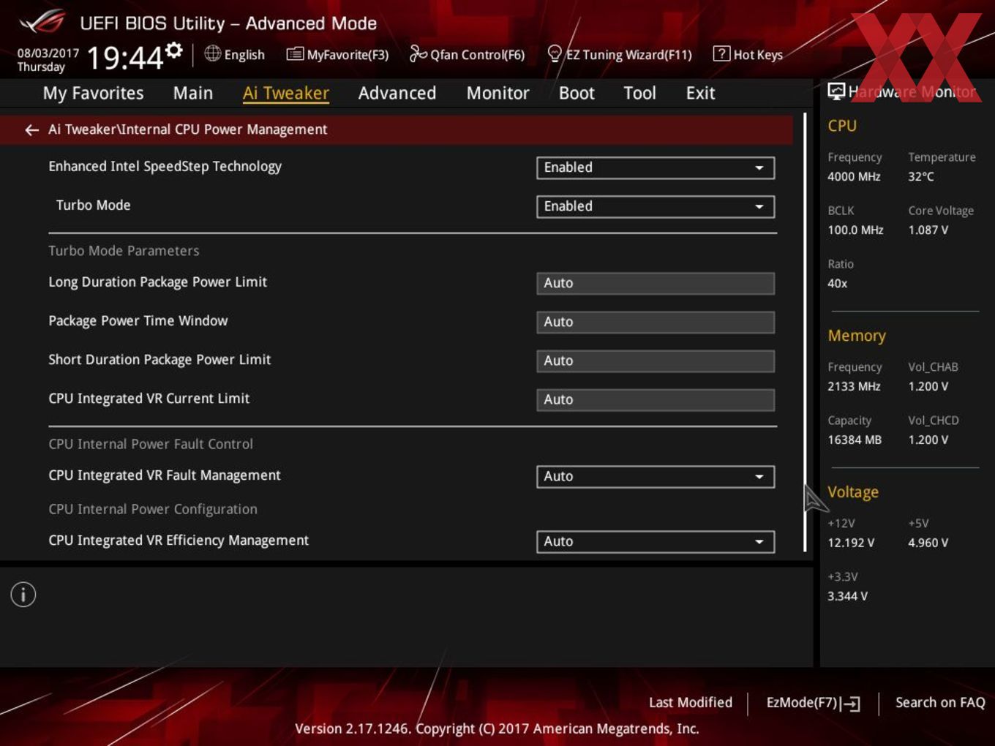This screenshot has height=746, width=995.
Task: Select Long Duration Package Power Limit label
Action: tap(157, 282)
